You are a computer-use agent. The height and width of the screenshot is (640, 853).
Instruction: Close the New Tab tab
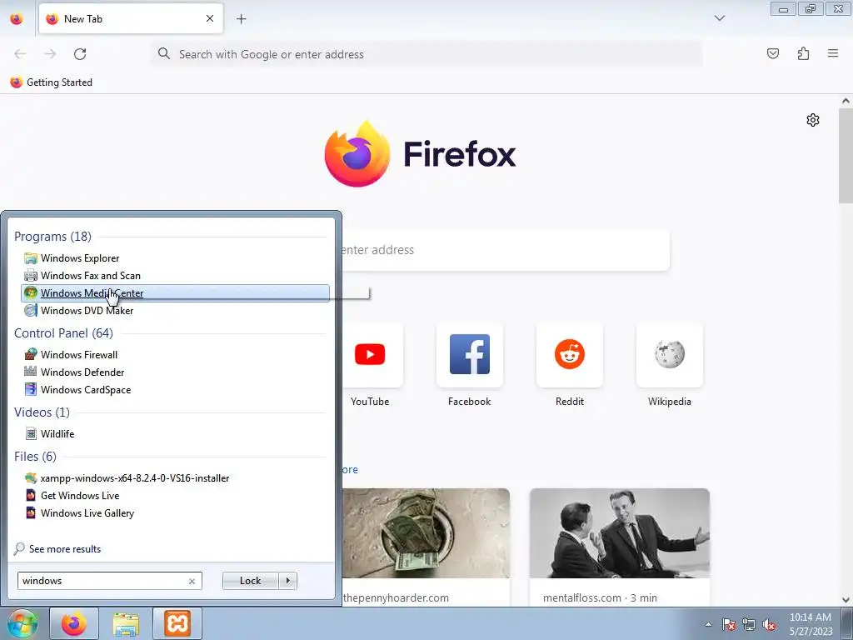[209, 18]
